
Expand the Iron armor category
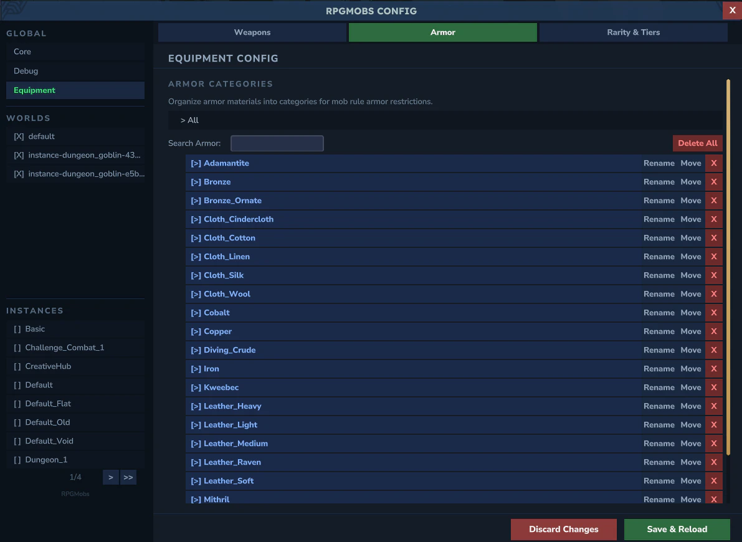coord(195,368)
